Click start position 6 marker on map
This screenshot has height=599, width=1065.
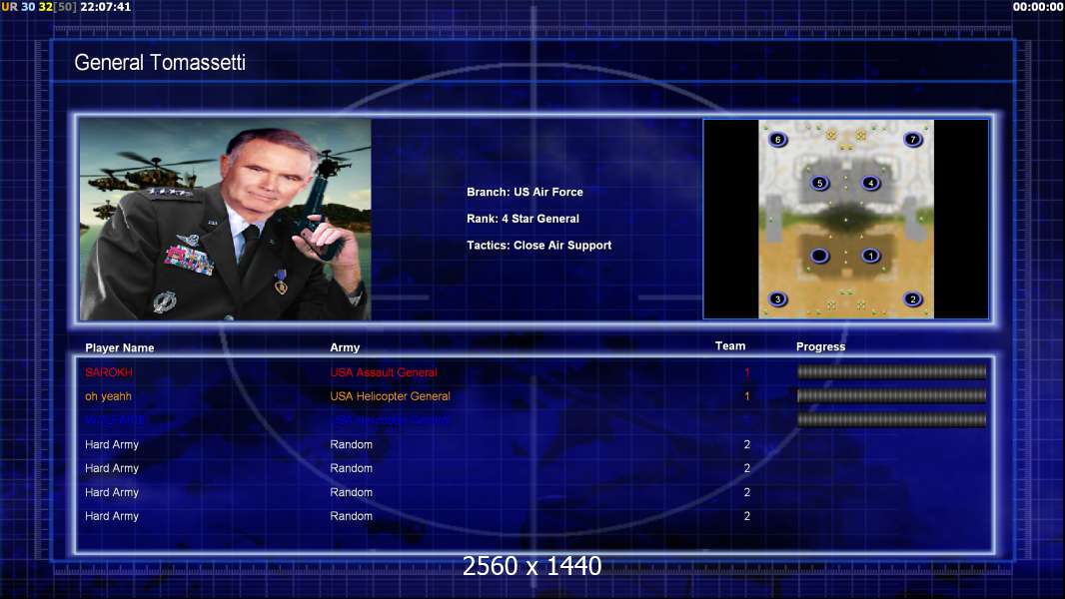777,140
